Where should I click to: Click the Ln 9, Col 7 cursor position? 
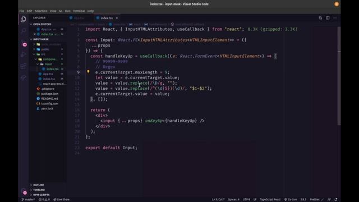point(218,200)
